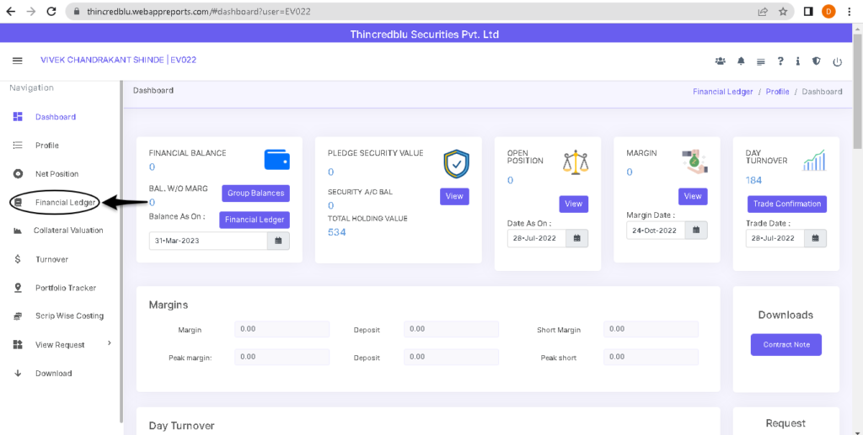Click the shield icon in header

point(816,61)
